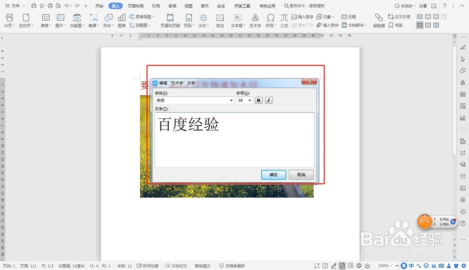Switch to the 页面布局 page layout tab
This screenshot has width=469, height=270.
point(136,6)
